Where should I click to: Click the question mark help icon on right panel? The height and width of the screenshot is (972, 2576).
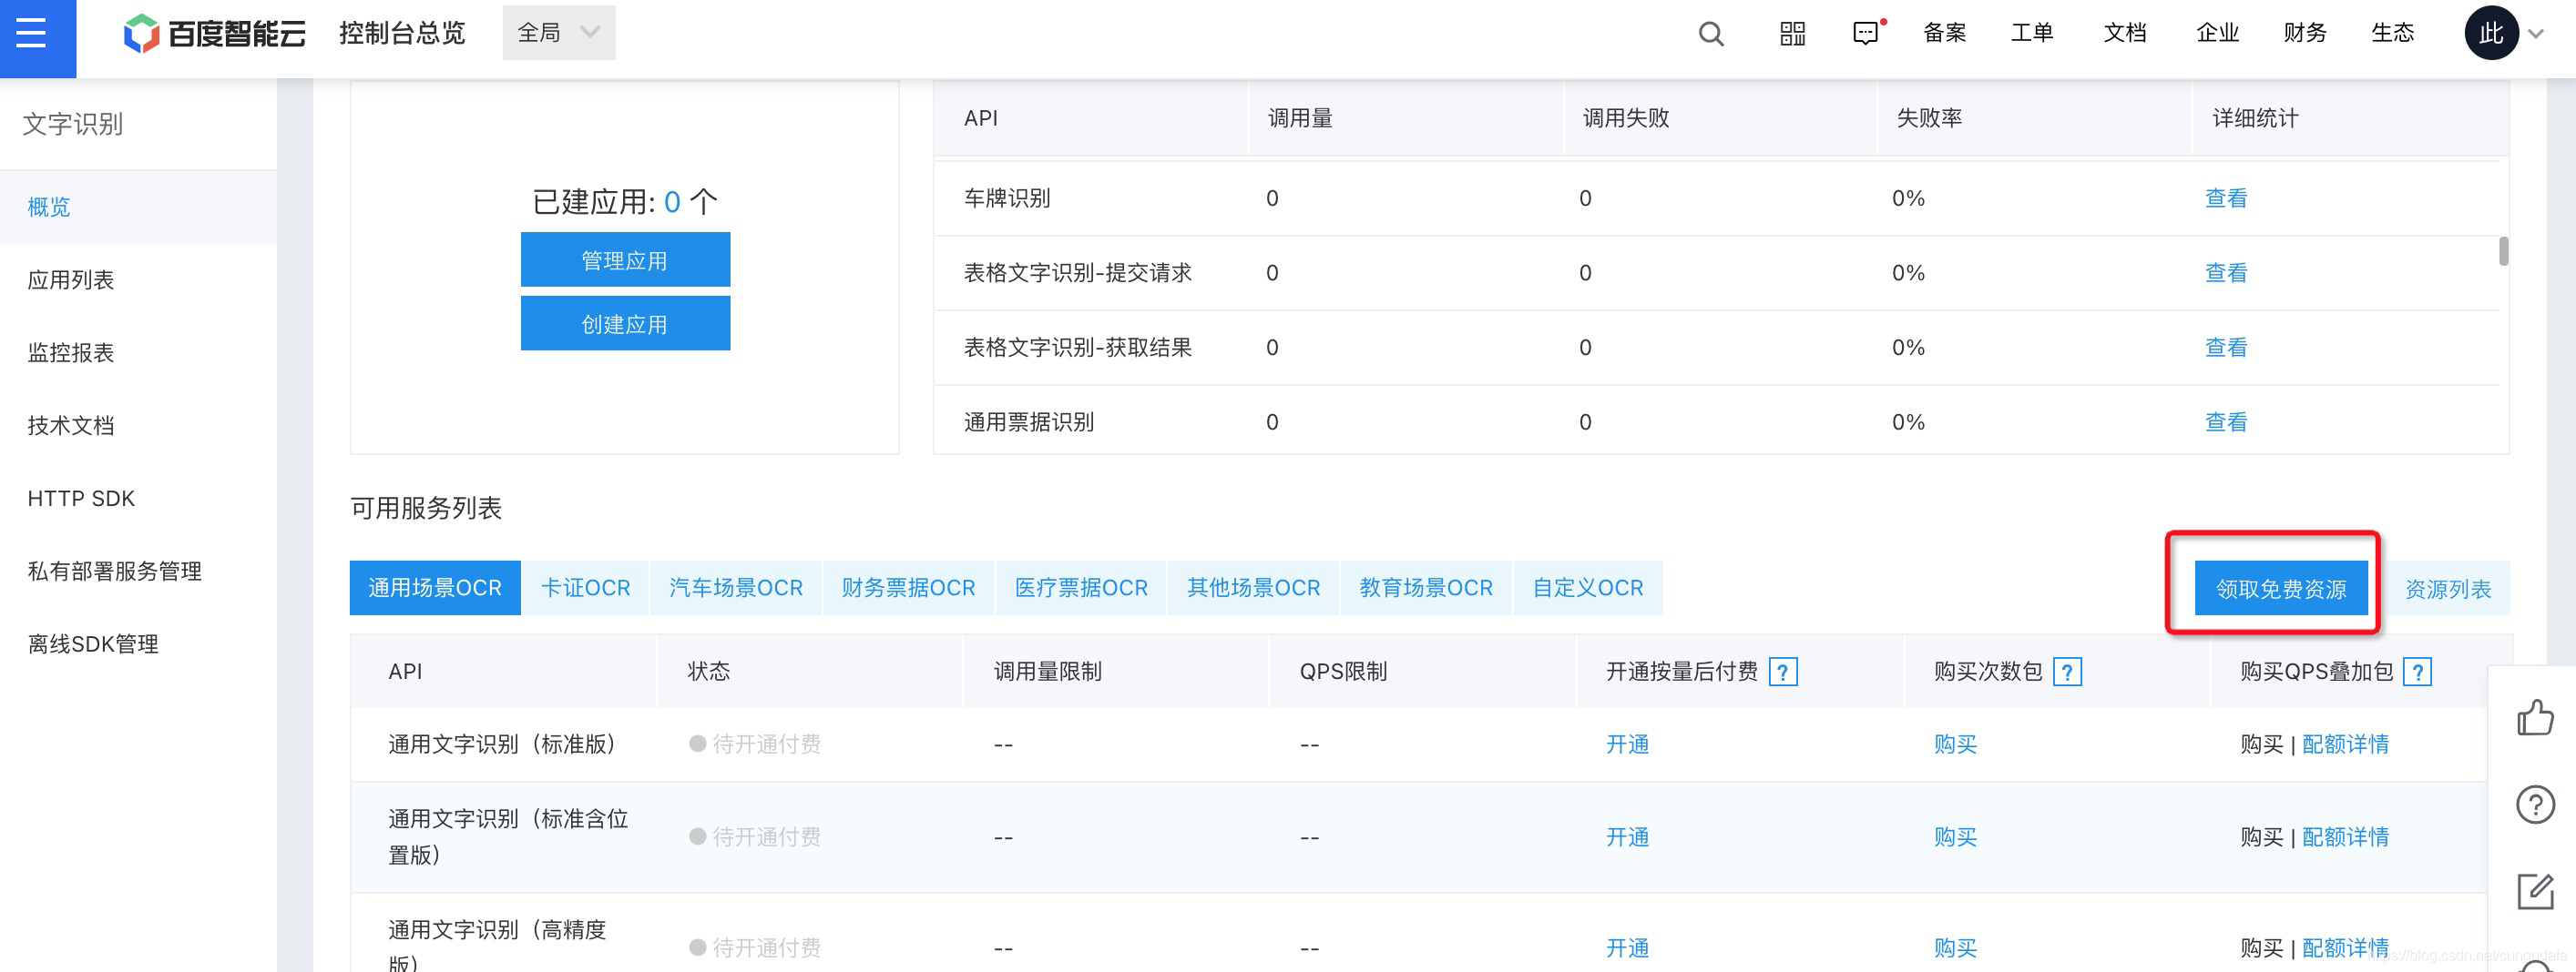[x=2535, y=805]
